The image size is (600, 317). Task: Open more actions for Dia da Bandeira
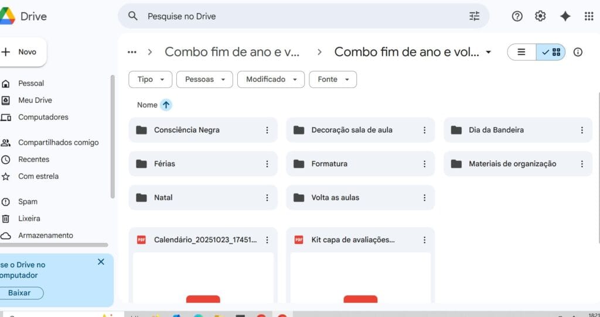tap(582, 130)
